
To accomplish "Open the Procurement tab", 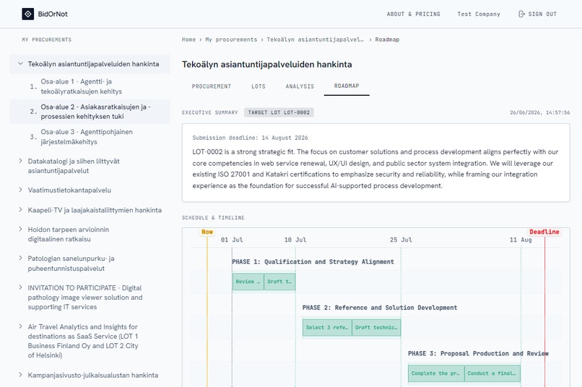I will pyautogui.click(x=211, y=86).
